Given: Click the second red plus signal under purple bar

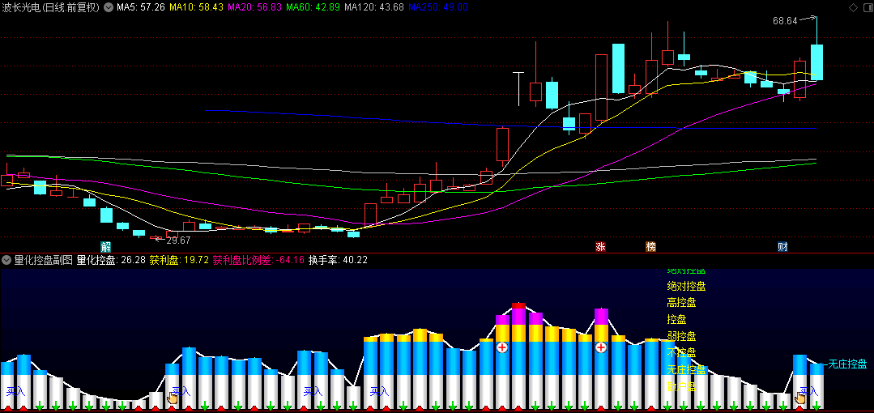Looking at the screenshot, I should (601, 347).
